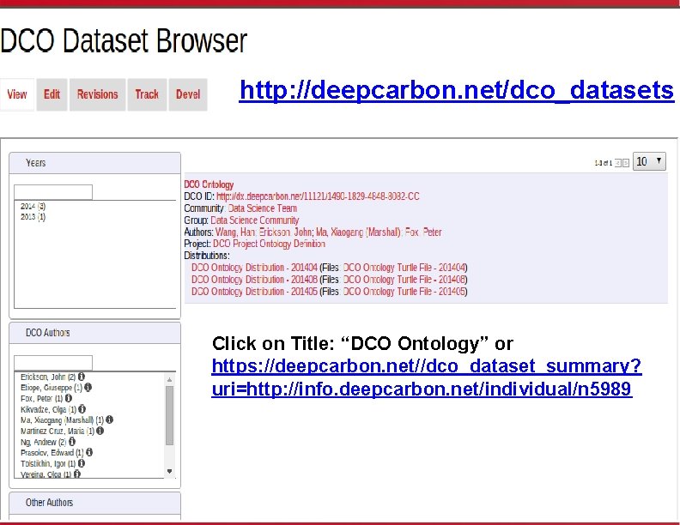This screenshot has width=680, height=525.
Task: Open DCO Ontology Turtle File - 201405
Action: (404, 292)
